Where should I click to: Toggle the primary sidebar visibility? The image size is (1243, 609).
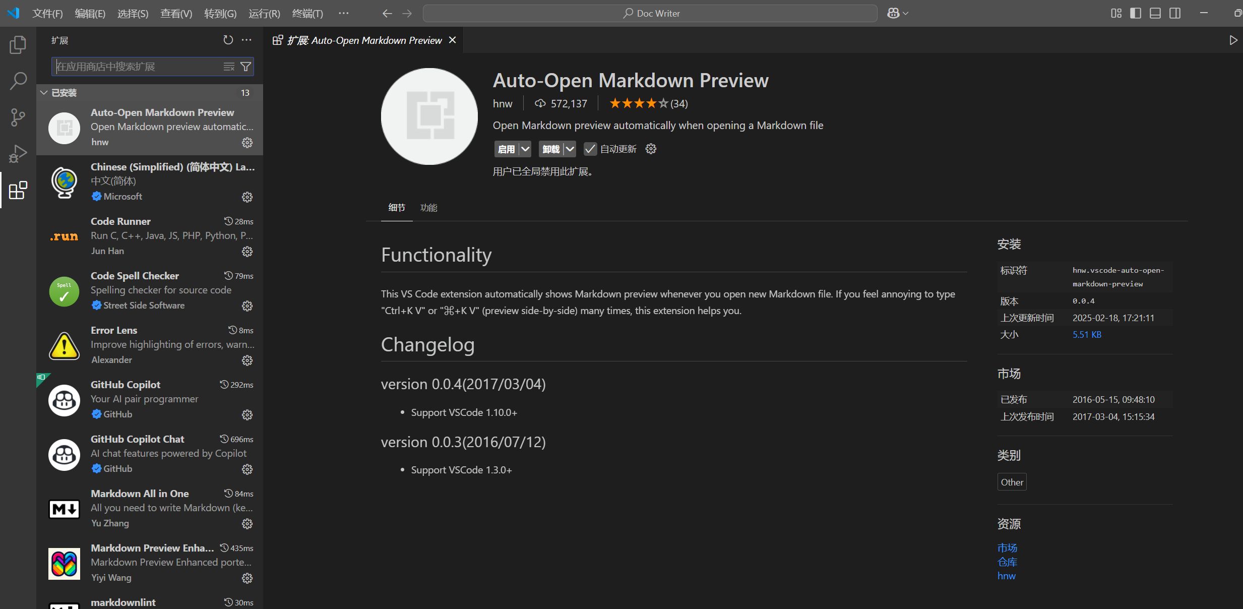pos(1136,13)
